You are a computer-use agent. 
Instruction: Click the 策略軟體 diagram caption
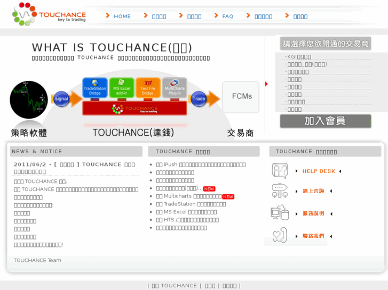pyautogui.click(x=29, y=133)
